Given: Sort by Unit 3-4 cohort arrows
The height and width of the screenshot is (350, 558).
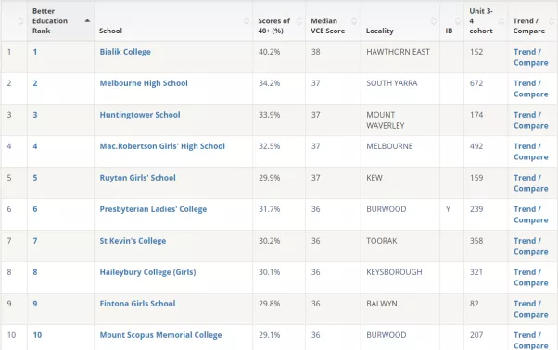Looking at the screenshot, I should coord(501,21).
